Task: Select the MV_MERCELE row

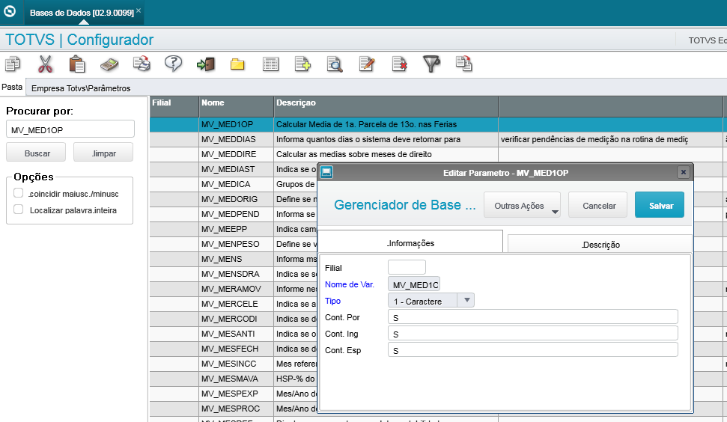Action: [234, 304]
